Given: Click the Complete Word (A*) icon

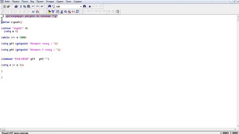Looking at the screenshot, I should coord(42,6).
